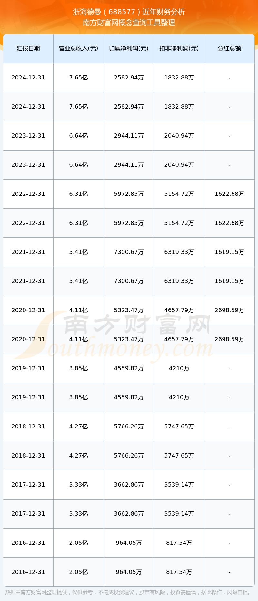Click the second 2018-12-31 date cell
The height and width of the screenshot is (601, 258).
(x=28, y=456)
